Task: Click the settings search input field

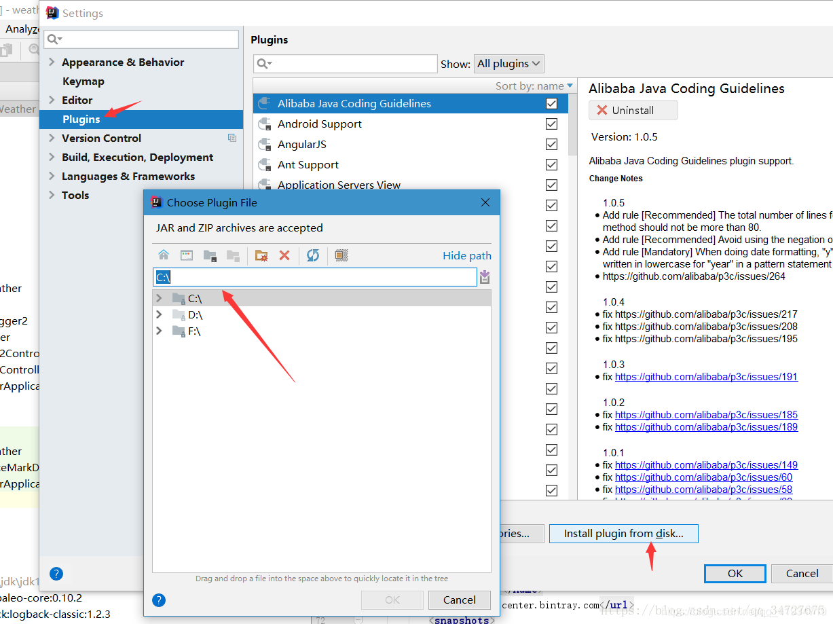Action: (141, 39)
